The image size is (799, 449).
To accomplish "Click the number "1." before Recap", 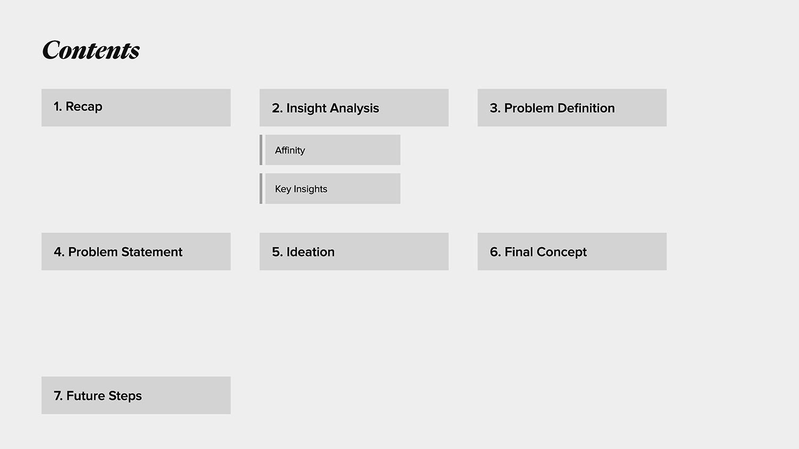I will click(58, 106).
